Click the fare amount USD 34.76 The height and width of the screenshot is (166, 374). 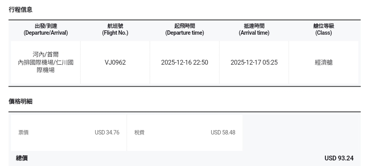107,132
